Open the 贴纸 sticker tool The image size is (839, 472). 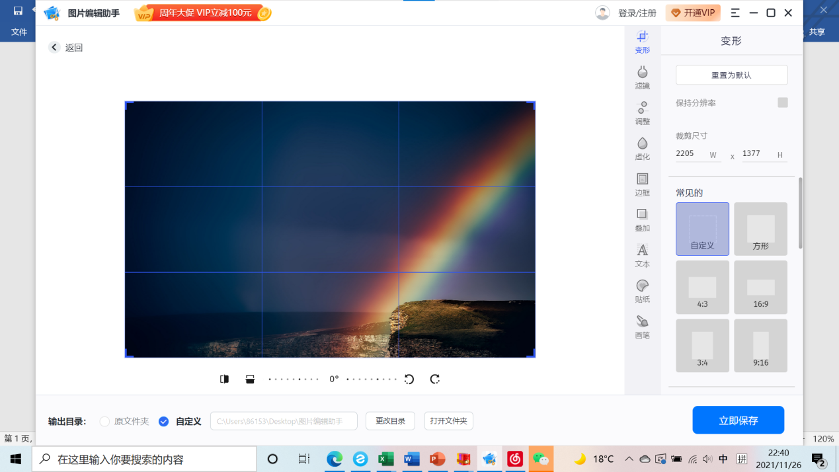[642, 292]
